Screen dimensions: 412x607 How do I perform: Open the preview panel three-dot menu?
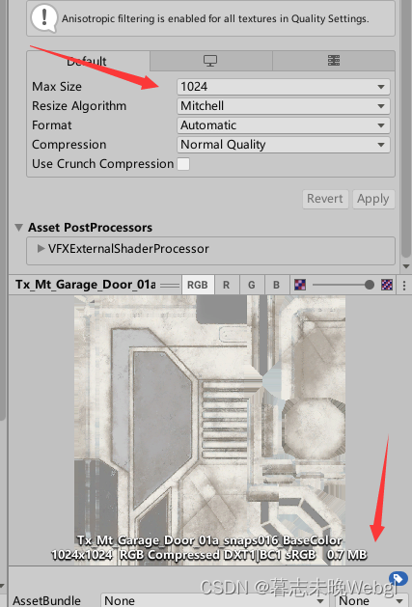(x=404, y=286)
